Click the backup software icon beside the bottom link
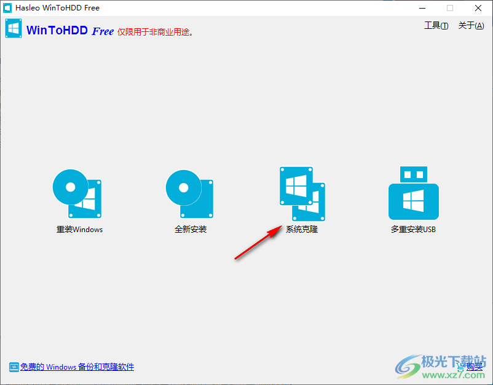Screen dimensions: 493x385 tap(14, 367)
